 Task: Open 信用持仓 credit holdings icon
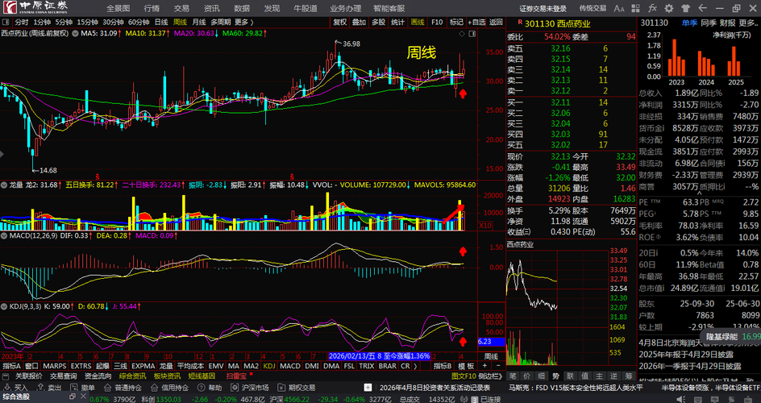pyautogui.click(x=170, y=388)
